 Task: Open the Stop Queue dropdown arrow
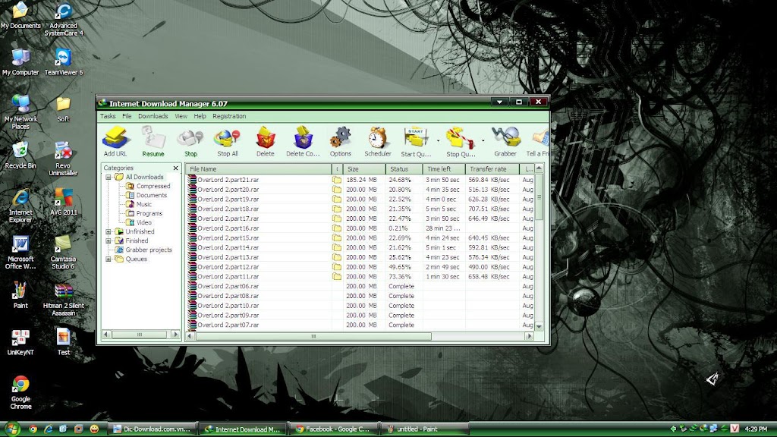click(483, 140)
